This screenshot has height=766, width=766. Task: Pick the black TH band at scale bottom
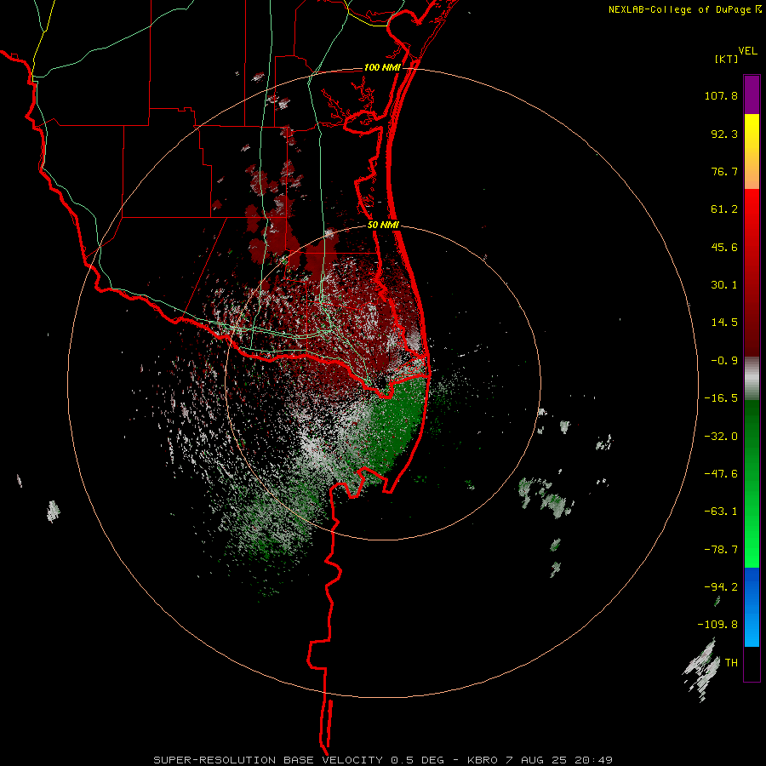[x=752, y=664]
